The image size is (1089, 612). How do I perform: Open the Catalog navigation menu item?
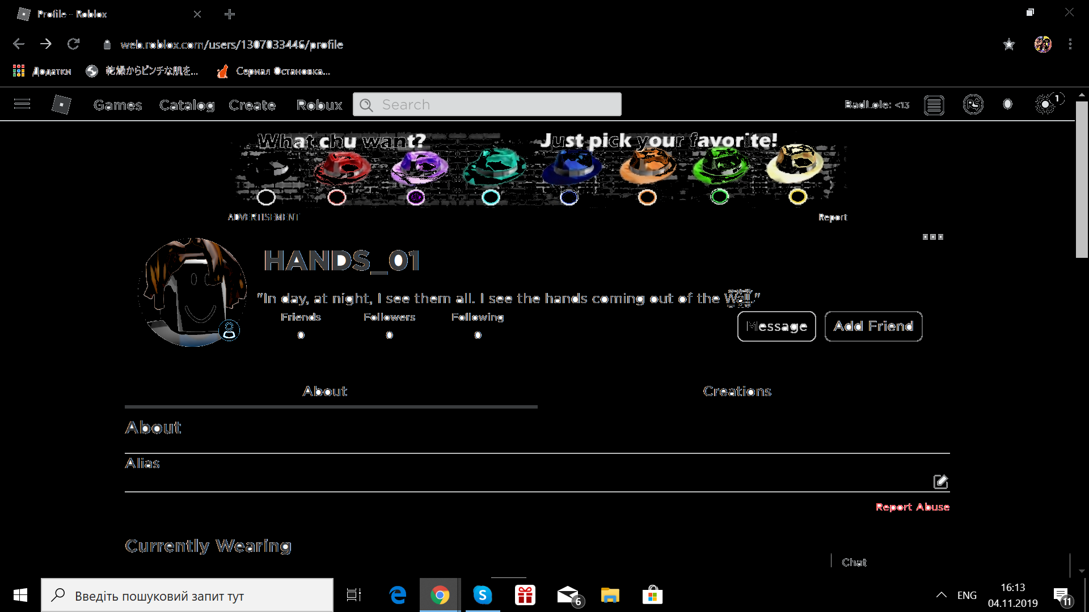[x=186, y=104]
